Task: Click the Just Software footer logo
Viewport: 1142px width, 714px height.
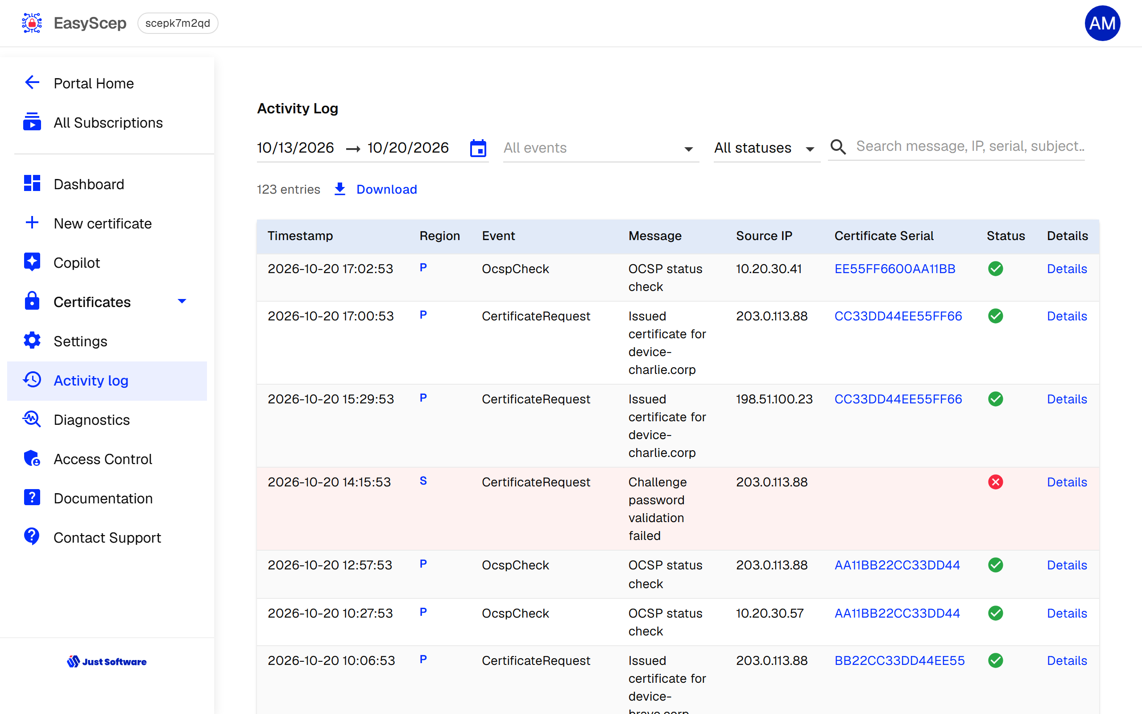Action: (x=107, y=662)
